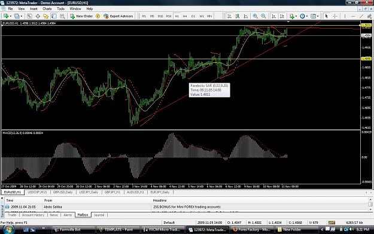This screenshot has width=374, height=234.
Task: Sort mailbox by From column header
Action: [x=96, y=200]
